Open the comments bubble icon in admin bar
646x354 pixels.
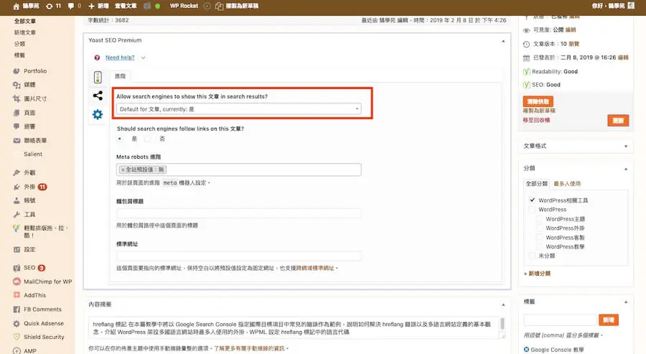pos(71,6)
